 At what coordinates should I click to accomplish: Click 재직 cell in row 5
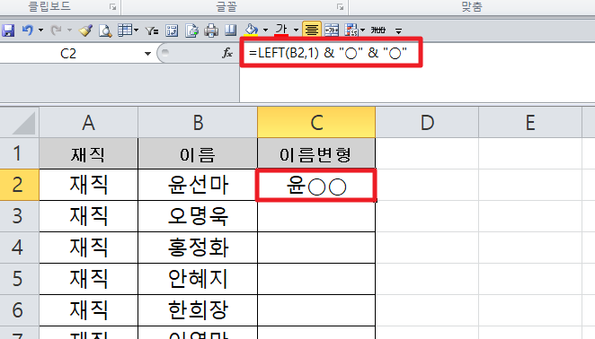(88, 279)
